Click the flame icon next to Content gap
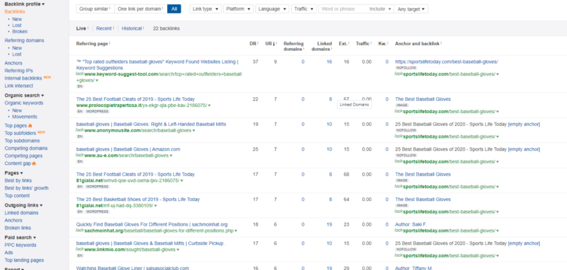 pos(34,163)
